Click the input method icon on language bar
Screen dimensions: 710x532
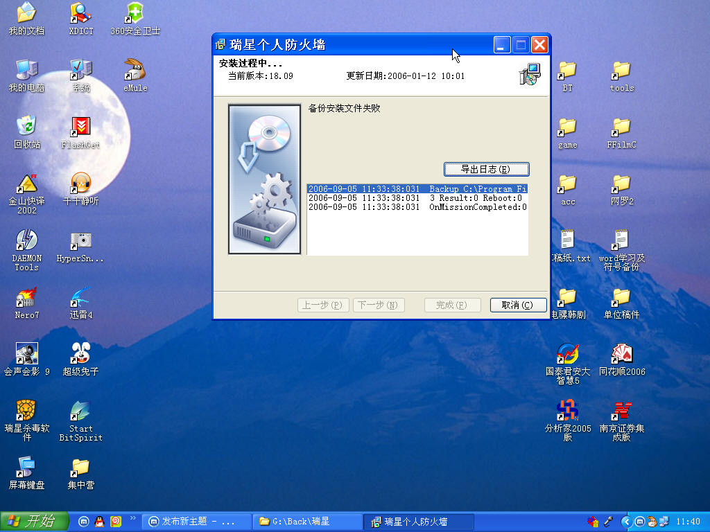point(593,522)
